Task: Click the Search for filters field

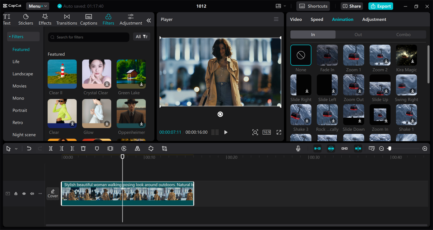Action: [89, 37]
